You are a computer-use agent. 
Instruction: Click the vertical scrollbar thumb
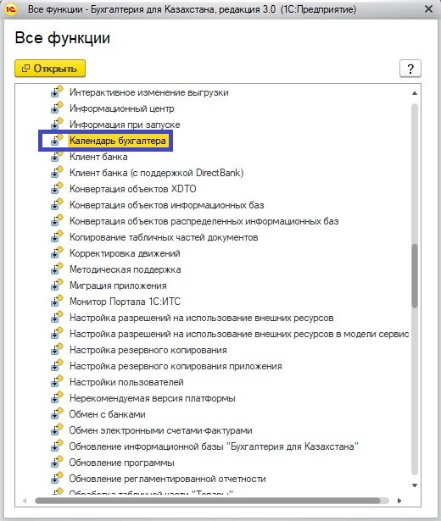[x=415, y=276]
